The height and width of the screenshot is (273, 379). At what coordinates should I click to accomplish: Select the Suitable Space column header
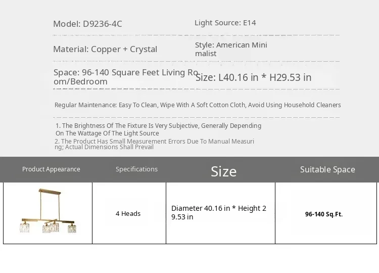tap(327, 169)
